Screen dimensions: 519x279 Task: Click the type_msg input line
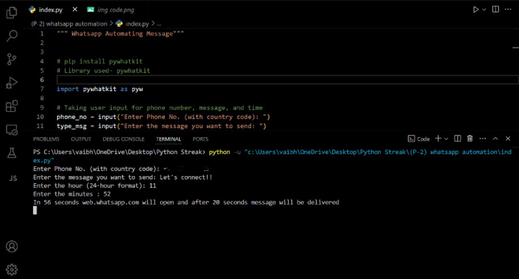161,126
